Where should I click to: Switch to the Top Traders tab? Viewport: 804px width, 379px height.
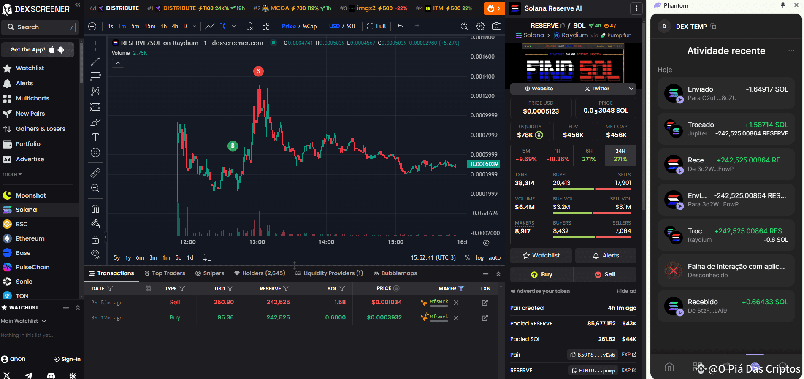pos(165,273)
